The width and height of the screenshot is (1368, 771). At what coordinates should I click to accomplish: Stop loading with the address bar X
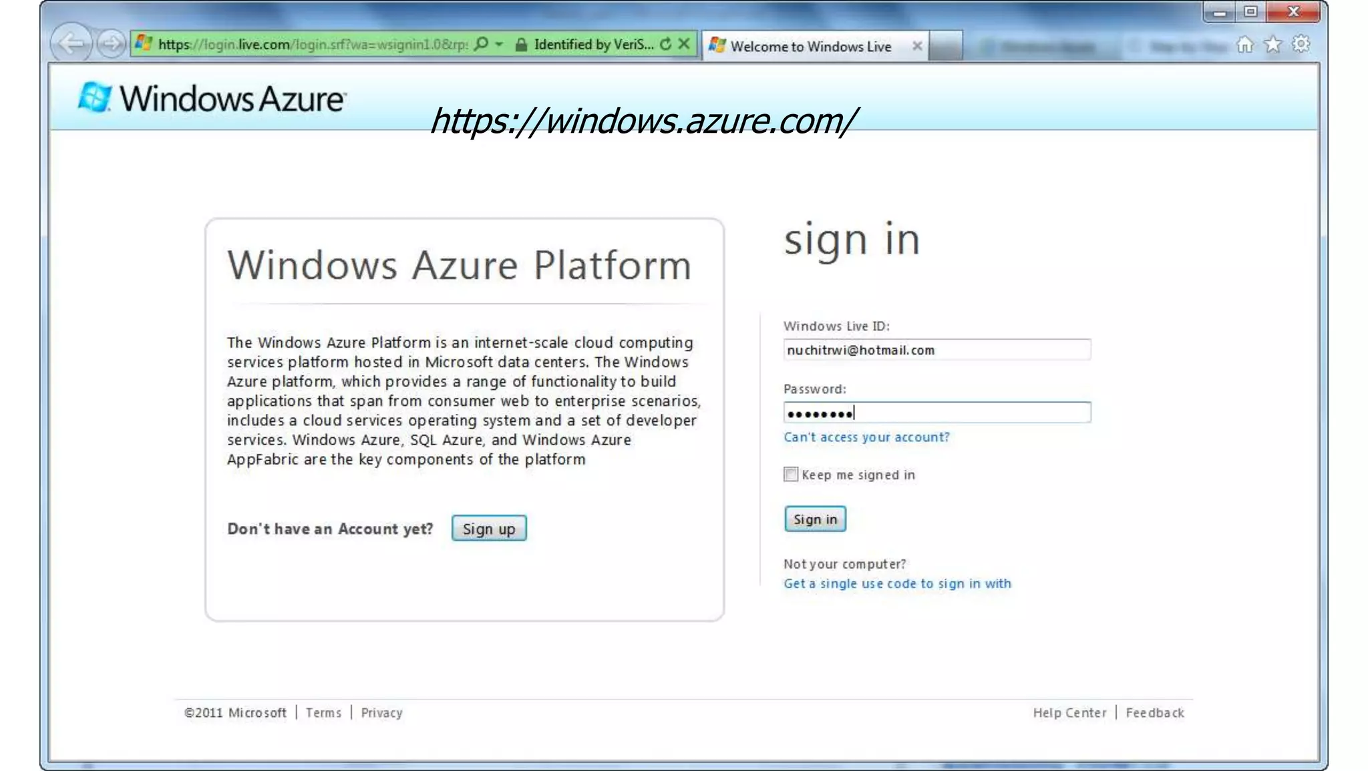tap(684, 44)
